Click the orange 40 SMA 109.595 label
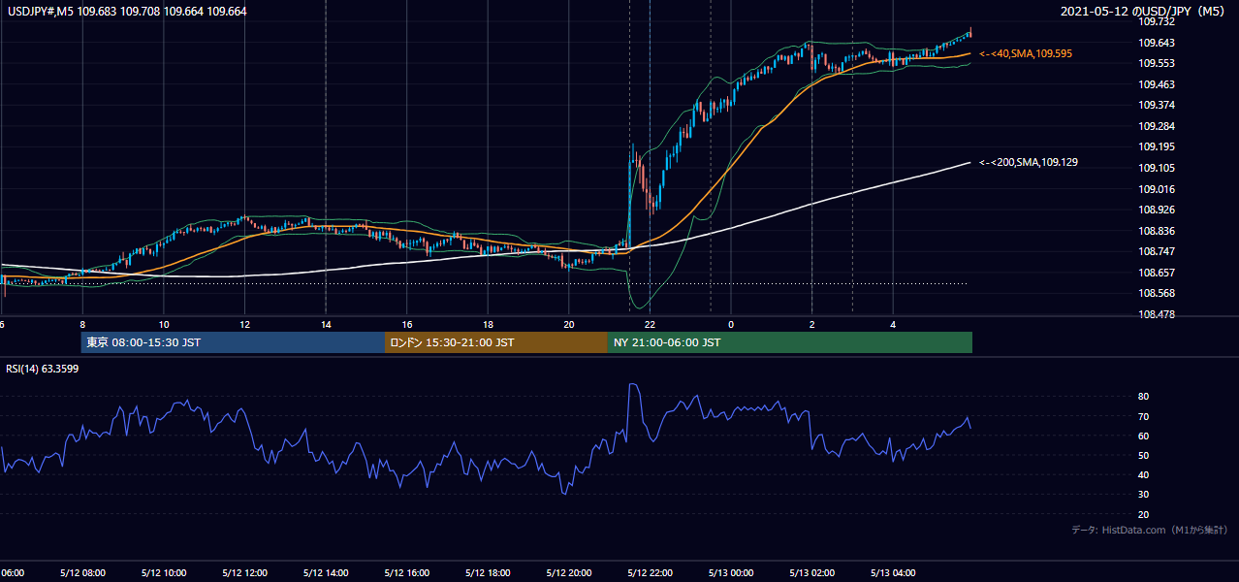Image resolution: width=1239 pixels, height=582 pixels. [x=1026, y=54]
